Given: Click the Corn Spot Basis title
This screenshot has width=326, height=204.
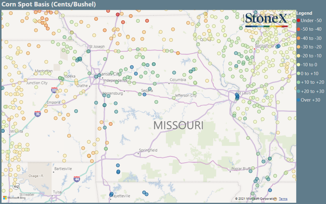Looking at the screenshot, I should 49,4.
